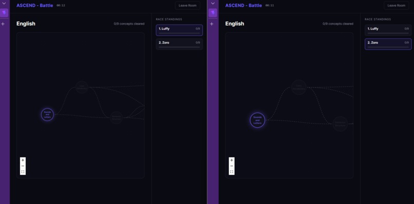Fit view of right window concept map
414x204 pixels.
tap(232, 172)
